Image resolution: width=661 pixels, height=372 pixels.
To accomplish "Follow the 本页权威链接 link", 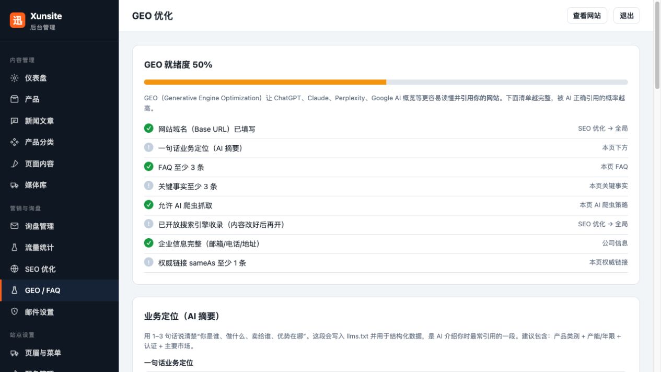I will point(609,262).
